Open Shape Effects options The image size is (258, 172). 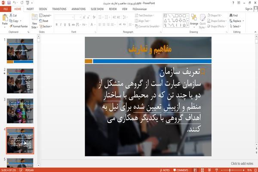[216, 26]
